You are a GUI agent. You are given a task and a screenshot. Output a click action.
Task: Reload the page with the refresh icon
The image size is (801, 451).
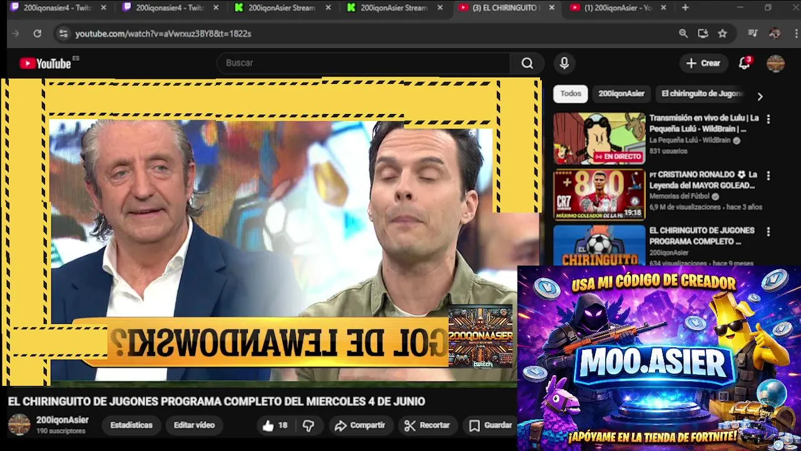(38, 34)
